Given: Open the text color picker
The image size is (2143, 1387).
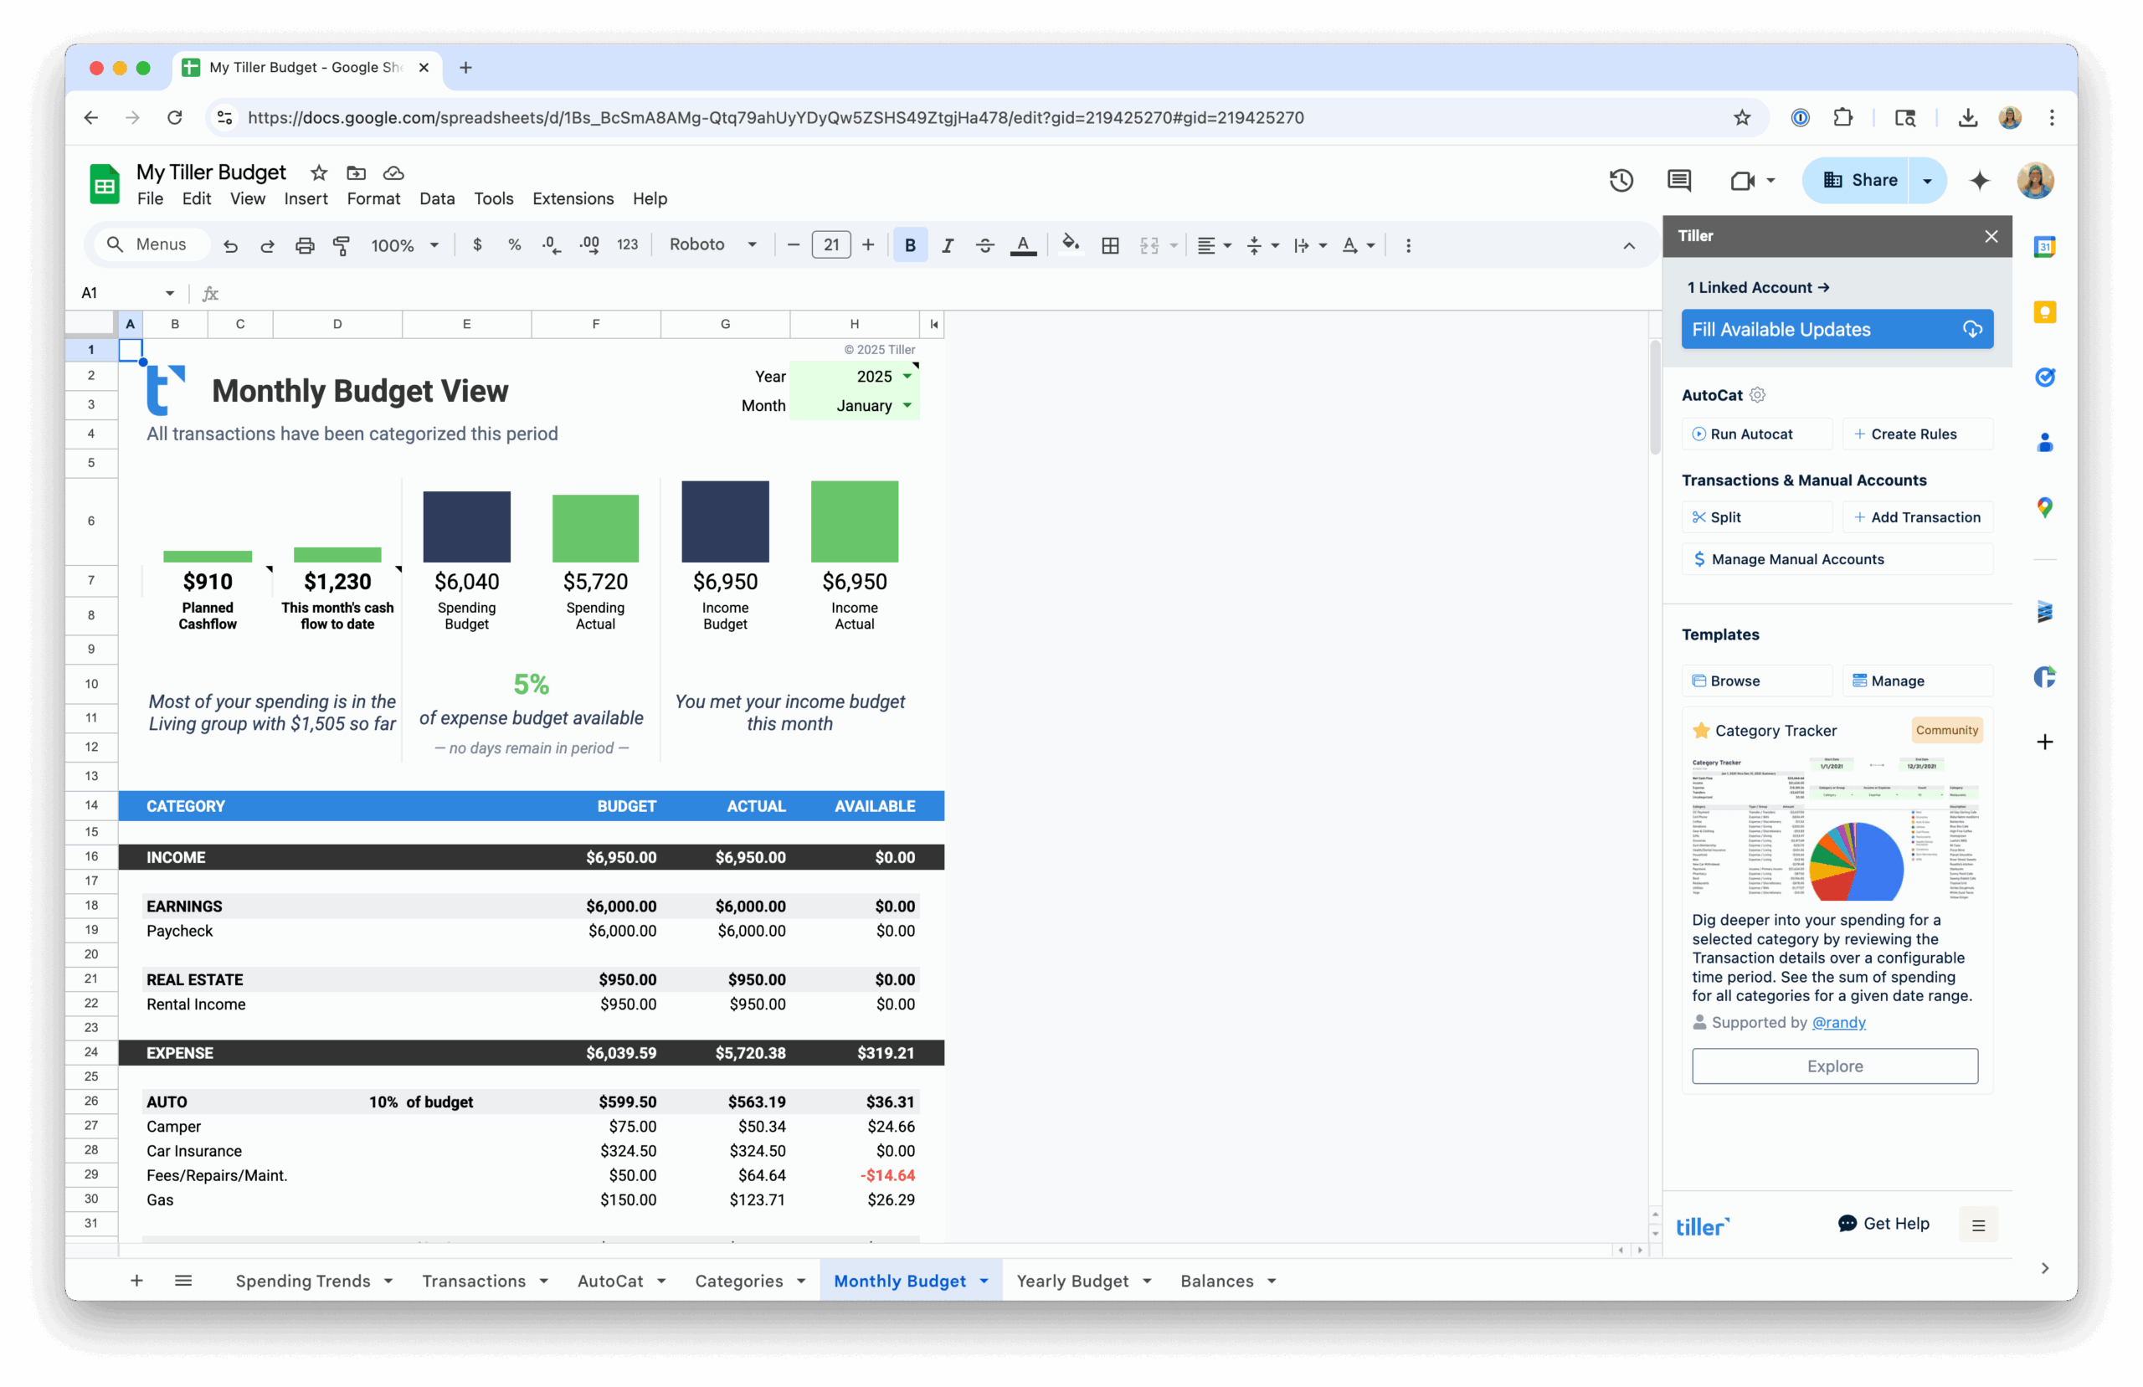Looking at the screenshot, I should tap(1024, 244).
